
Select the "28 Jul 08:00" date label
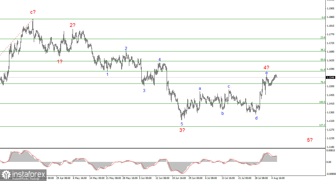[261, 178]
